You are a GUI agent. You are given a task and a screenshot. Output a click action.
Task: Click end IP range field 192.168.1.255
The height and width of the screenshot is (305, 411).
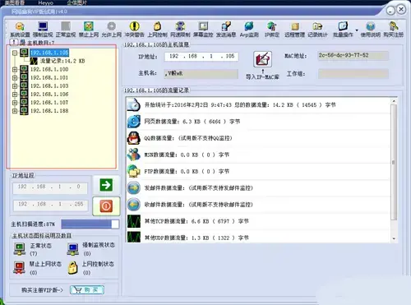(50, 205)
